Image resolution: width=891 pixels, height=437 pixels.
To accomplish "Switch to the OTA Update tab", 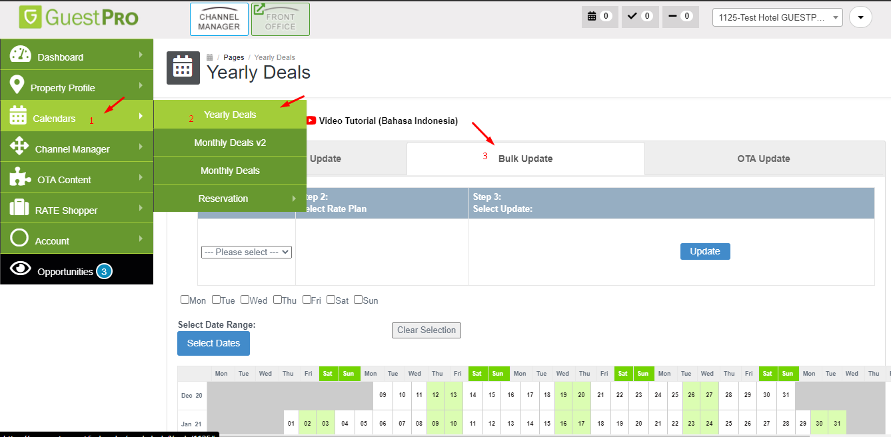I will (x=764, y=159).
